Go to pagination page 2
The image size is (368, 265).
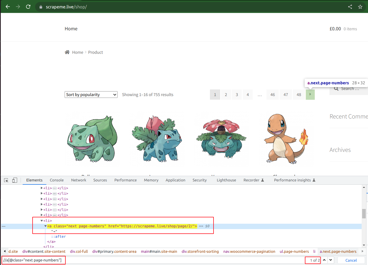[x=226, y=95]
